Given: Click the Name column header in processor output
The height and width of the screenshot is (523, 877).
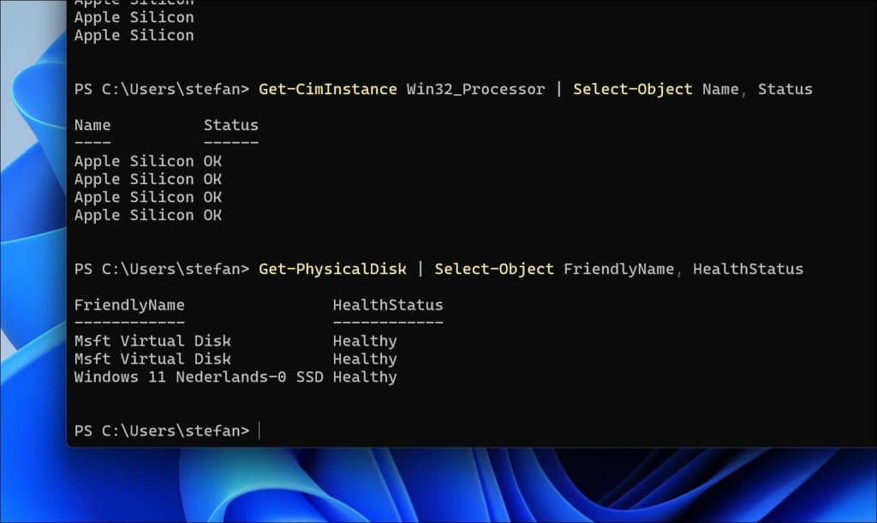Looking at the screenshot, I should click(92, 125).
